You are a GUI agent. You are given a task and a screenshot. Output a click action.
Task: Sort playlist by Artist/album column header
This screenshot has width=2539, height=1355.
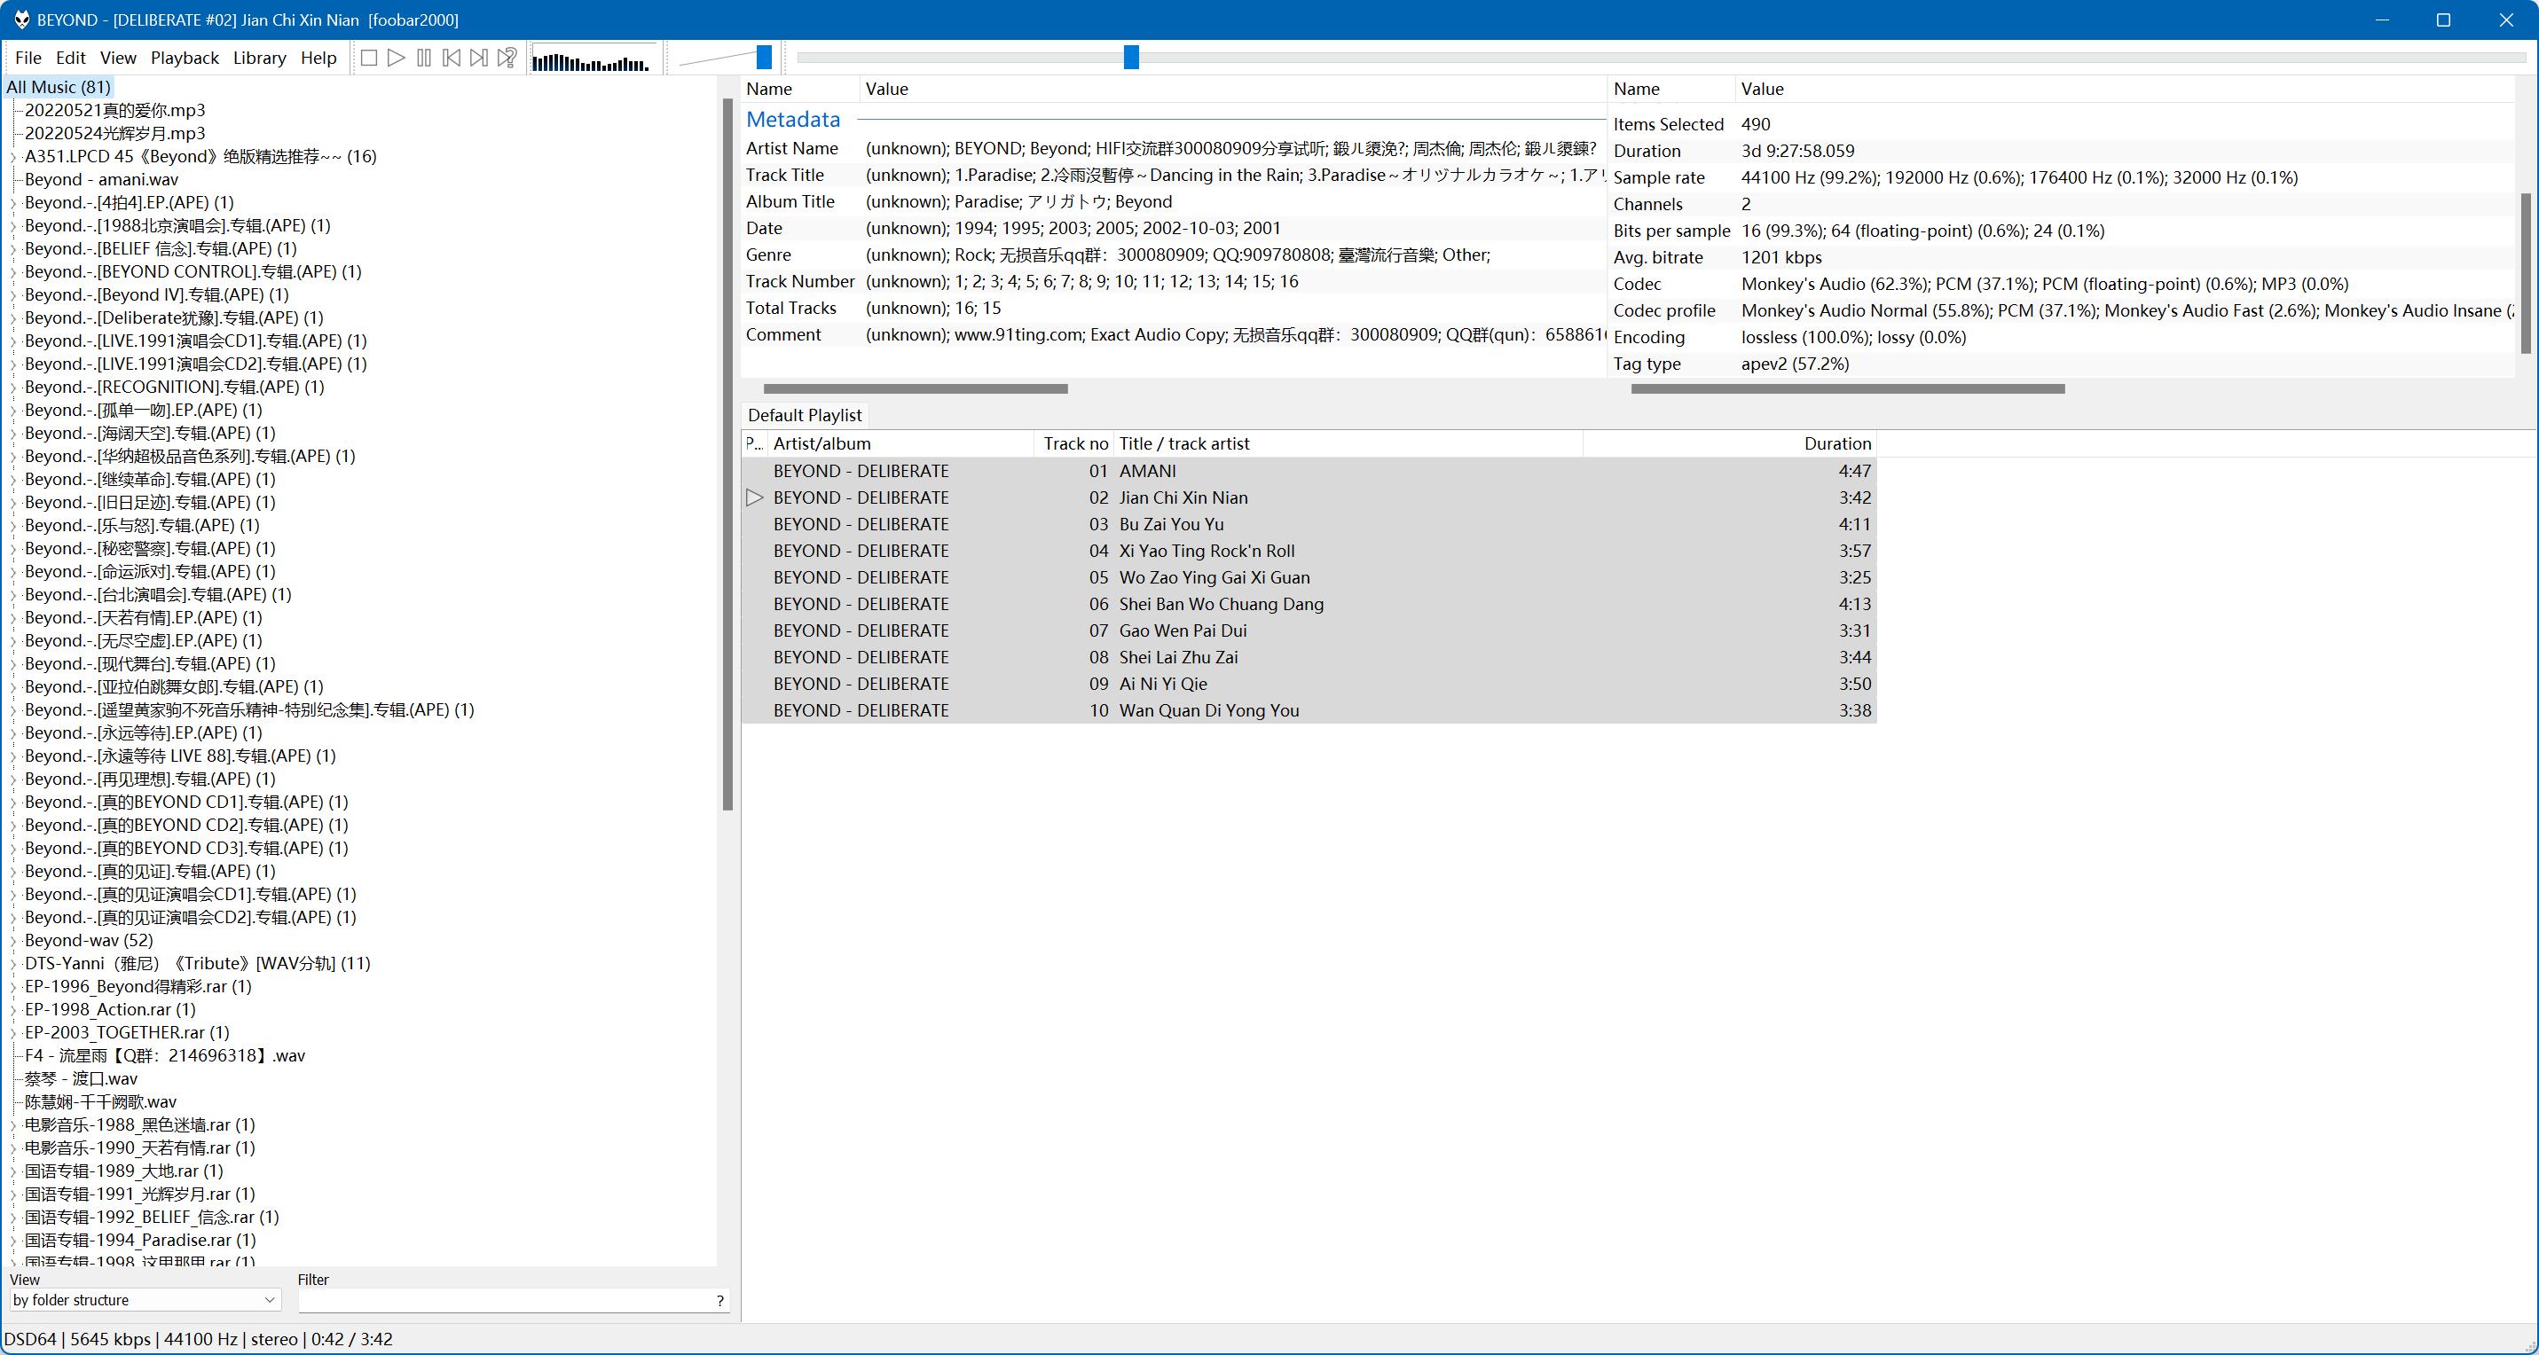tap(900, 443)
